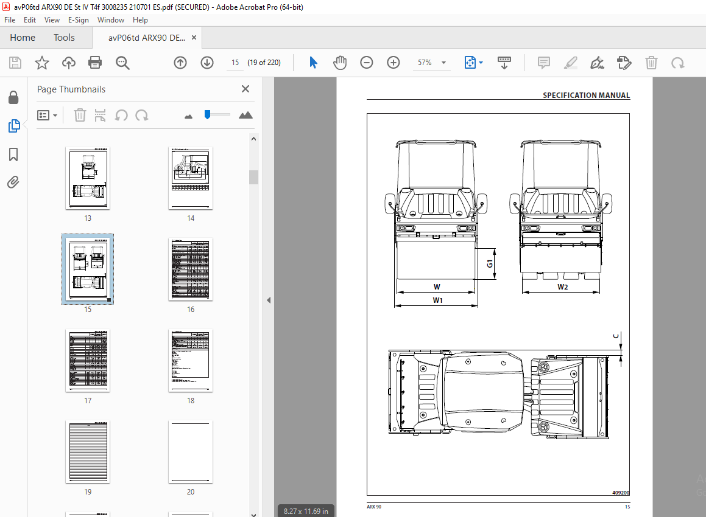The height and width of the screenshot is (517, 706).
Task: Select page 19 thumbnail
Action: pyautogui.click(x=88, y=452)
